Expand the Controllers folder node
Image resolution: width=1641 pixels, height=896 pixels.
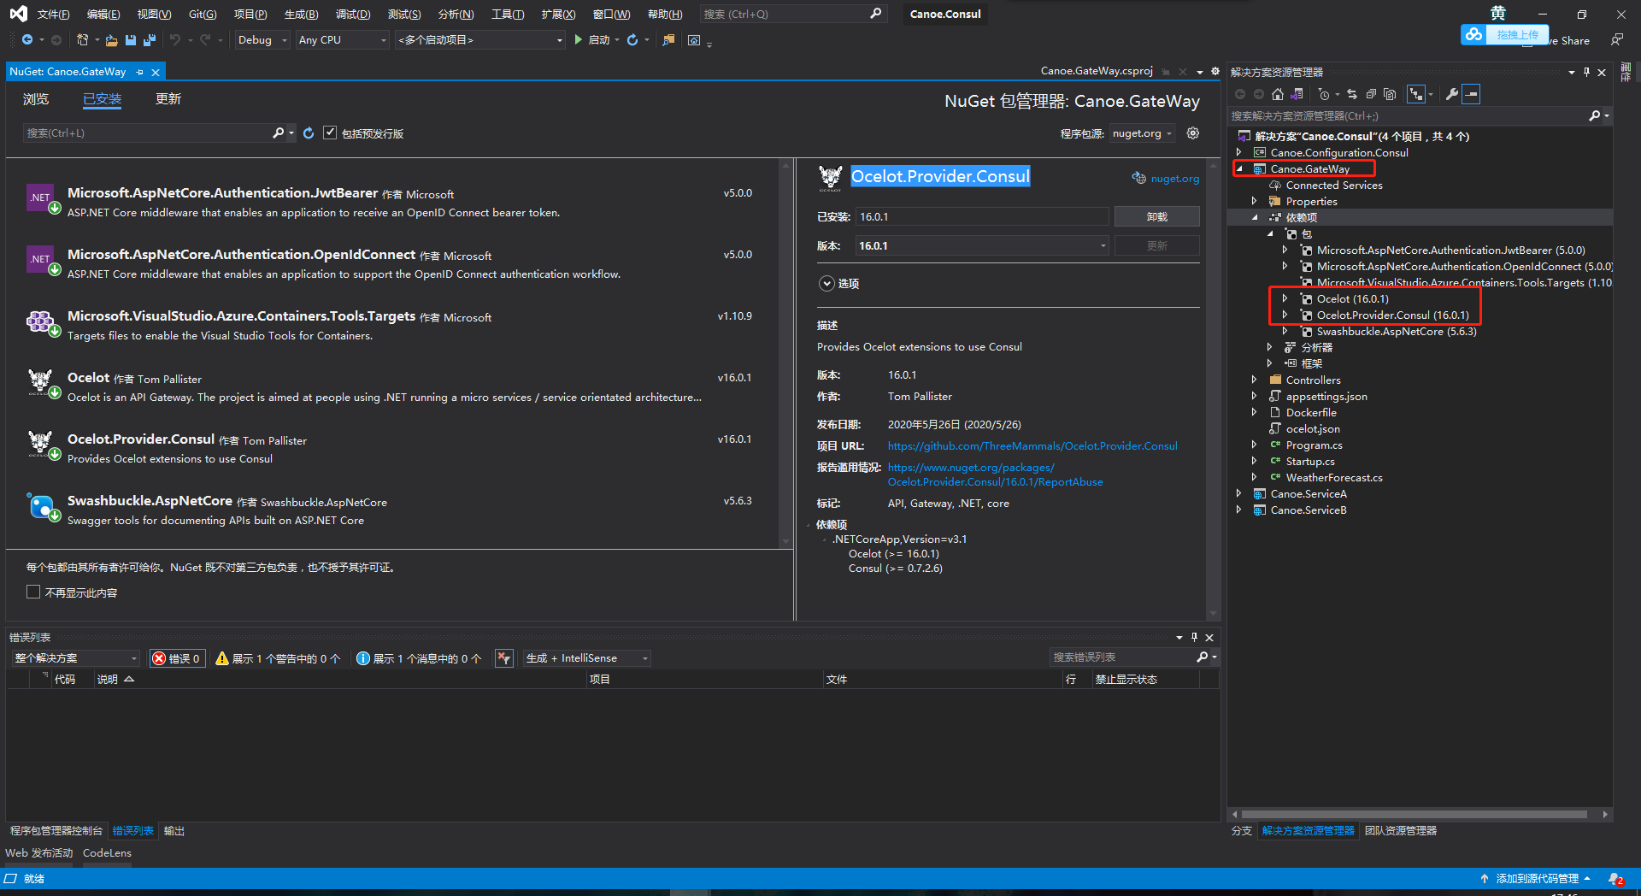1254,380
